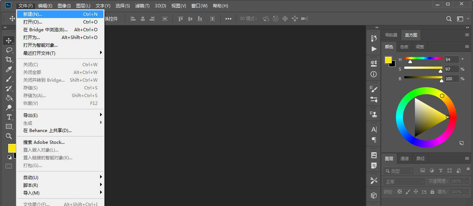The width and height of the screenshot is (473, 206).
Task: Click the S saturation slider bar
Action: coord(423,68)
